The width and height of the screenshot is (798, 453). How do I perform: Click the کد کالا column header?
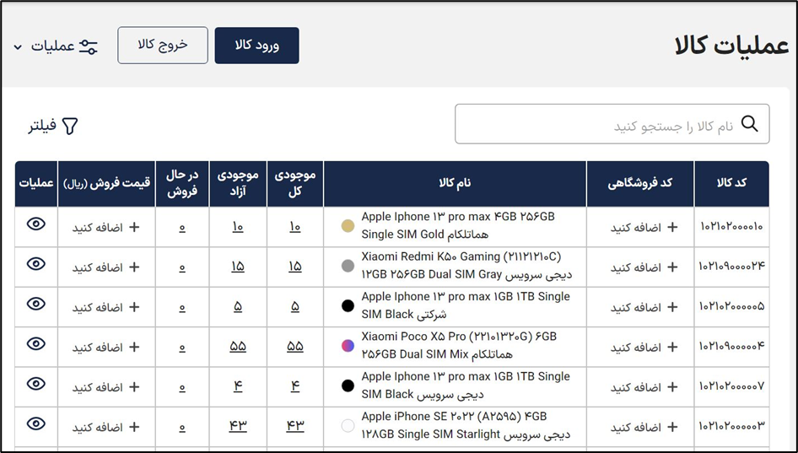coord(731,183)
